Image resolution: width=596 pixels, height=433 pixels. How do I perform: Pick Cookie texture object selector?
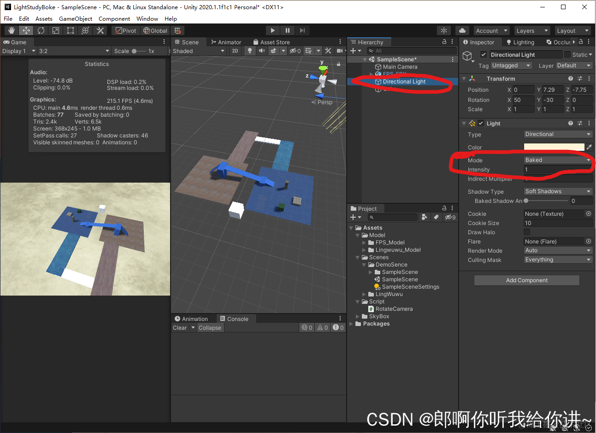[x=589, y=214]
